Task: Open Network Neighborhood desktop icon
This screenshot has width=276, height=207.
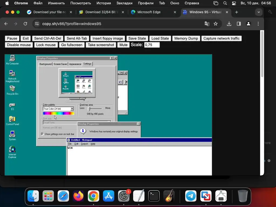Action: pyautogui.click(x=12, y=76)
